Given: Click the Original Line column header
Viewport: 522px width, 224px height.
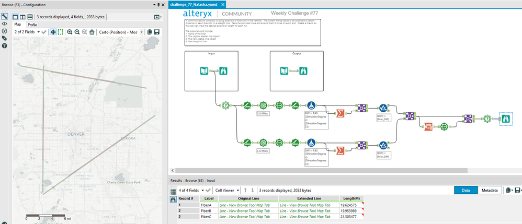Looking at the screenshot, I should pyautogui.click(x=248, y=198).
